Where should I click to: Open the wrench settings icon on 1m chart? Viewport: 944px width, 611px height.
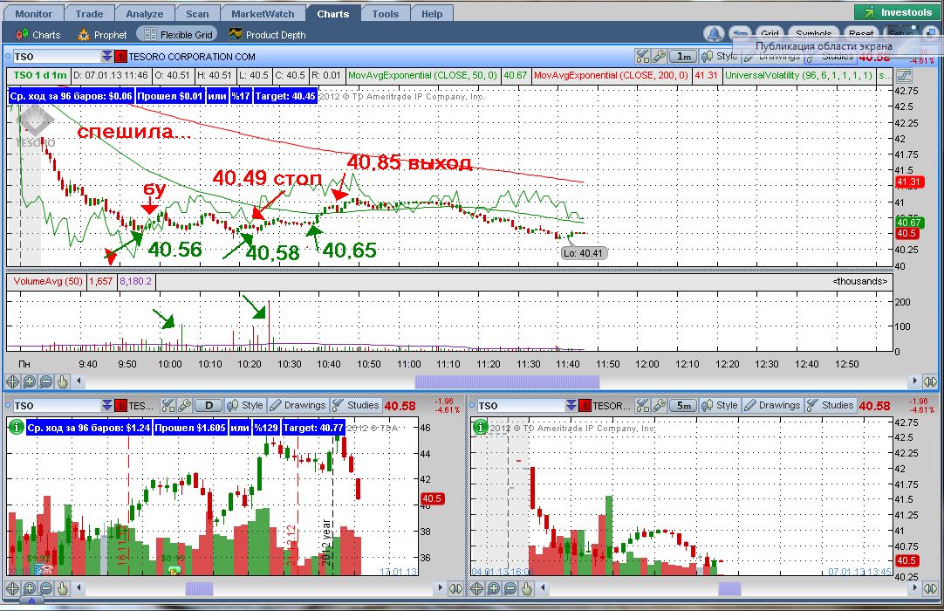tap(660, 57)
